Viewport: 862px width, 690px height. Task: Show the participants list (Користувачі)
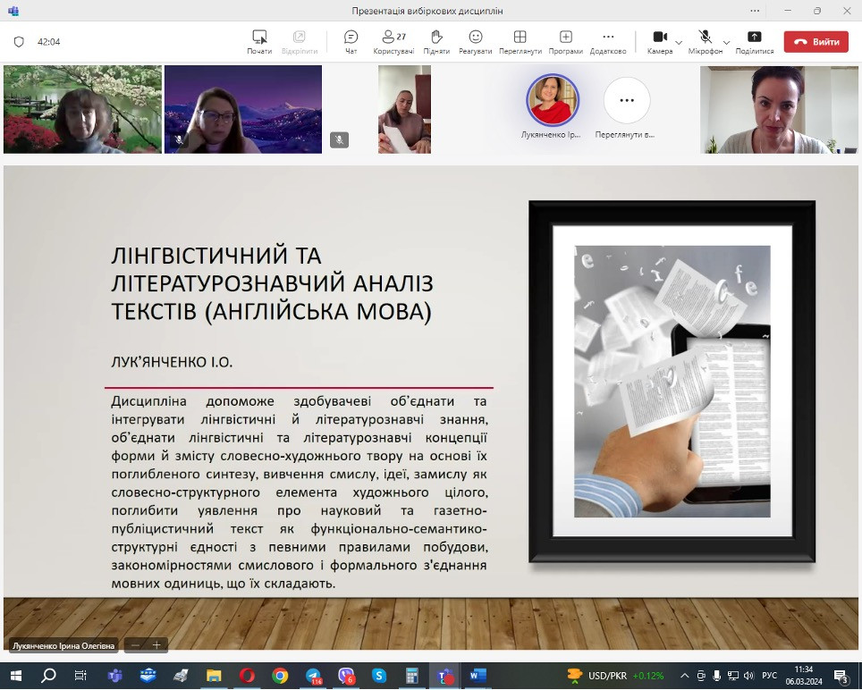[393, 41]
